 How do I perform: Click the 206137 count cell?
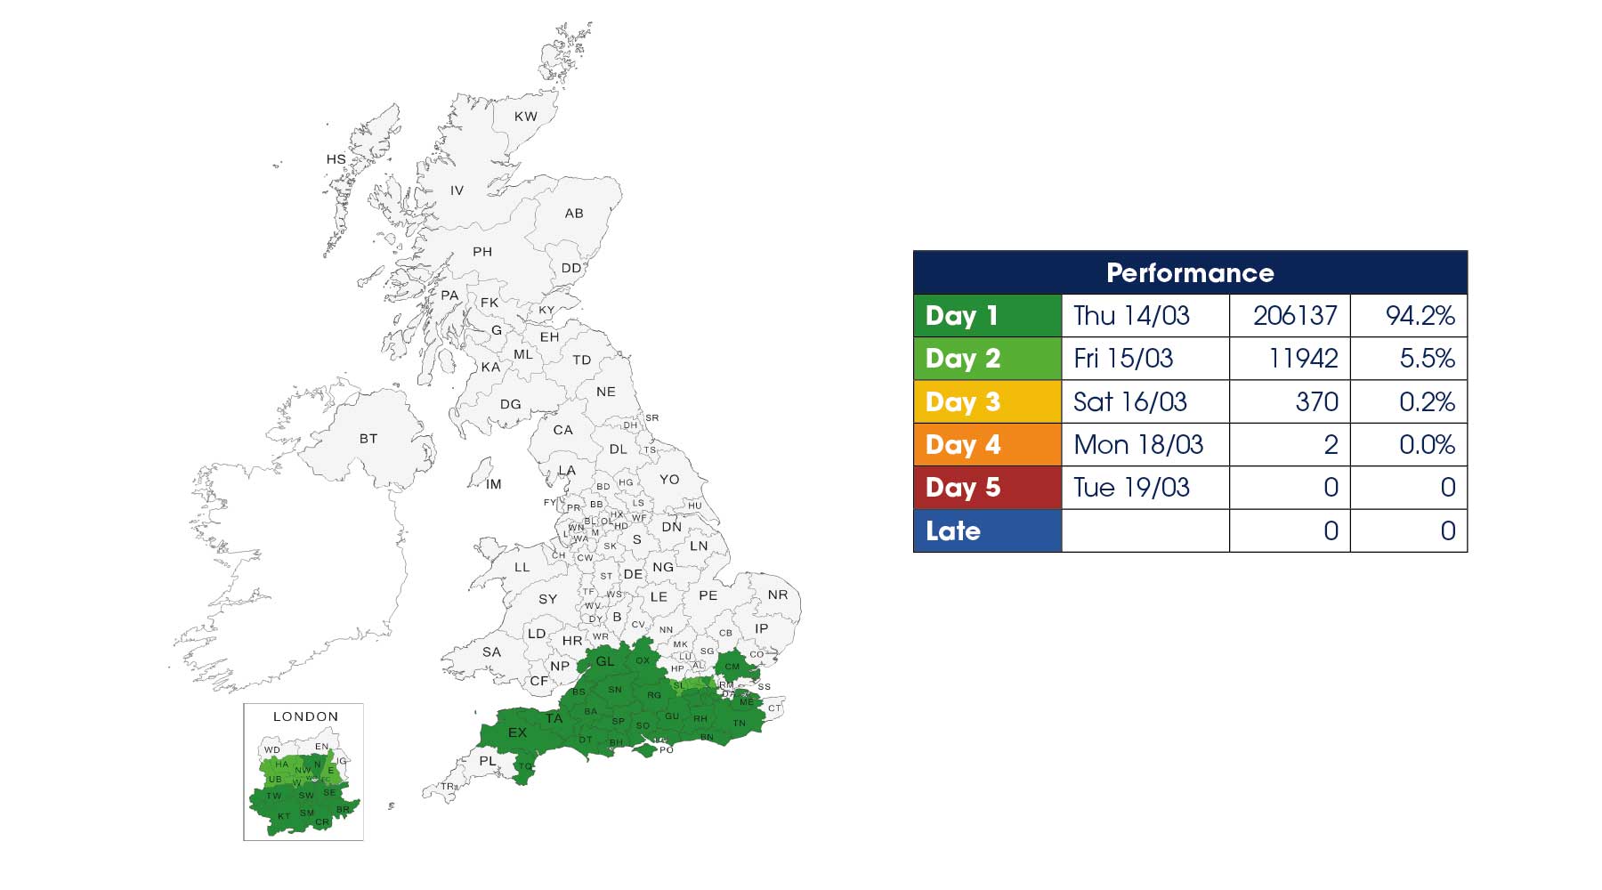(x=1290, y=315)
